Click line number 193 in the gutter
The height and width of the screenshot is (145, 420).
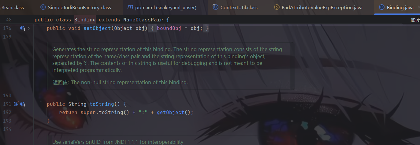pos(7,121)
